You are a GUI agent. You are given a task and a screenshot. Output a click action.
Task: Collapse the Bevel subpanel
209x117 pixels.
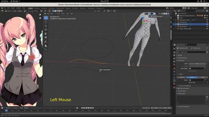pyautogui.click(x=181, y=74)
